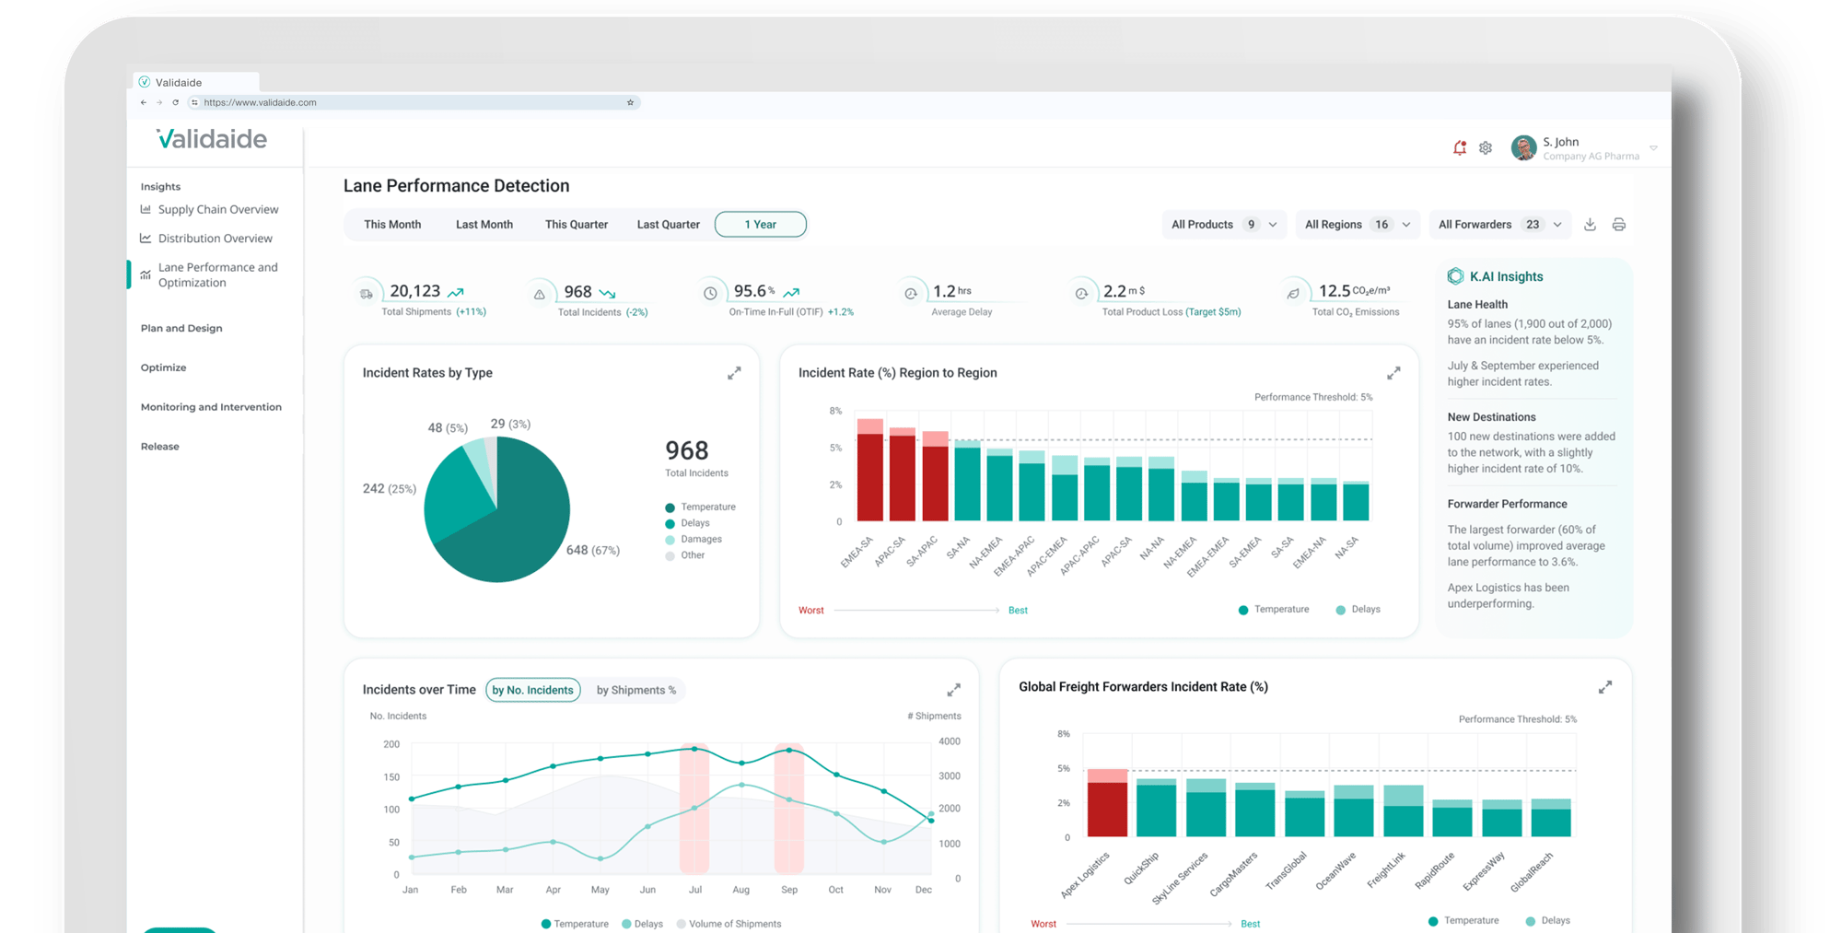Open notifications via the red bell icon
This screenshot has height=933, width=1842.
1460,147
